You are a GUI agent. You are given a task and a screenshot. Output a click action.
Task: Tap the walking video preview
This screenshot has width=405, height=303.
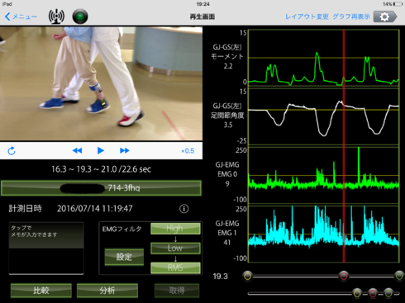pyautogui.click(x=101, y=83)
